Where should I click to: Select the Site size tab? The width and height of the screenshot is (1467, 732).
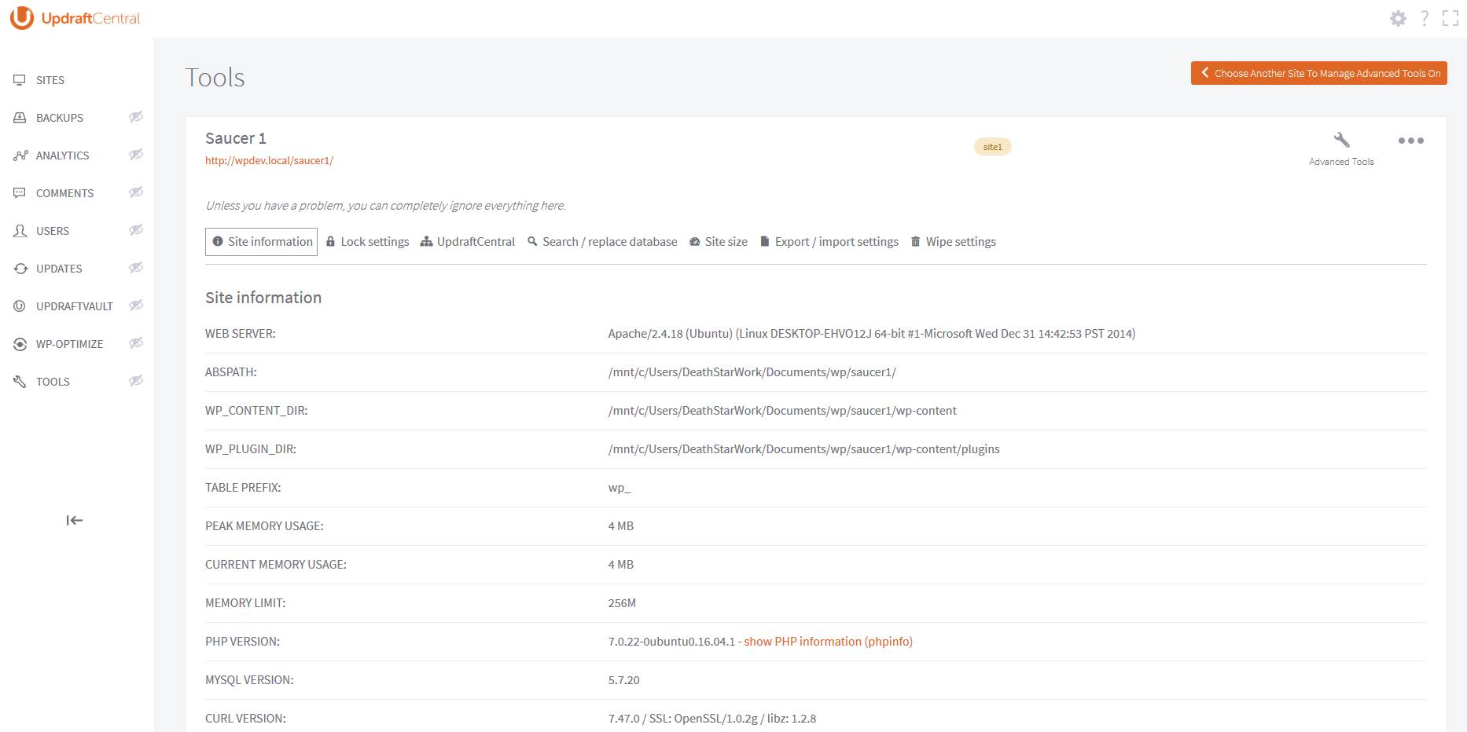point(719,242)
